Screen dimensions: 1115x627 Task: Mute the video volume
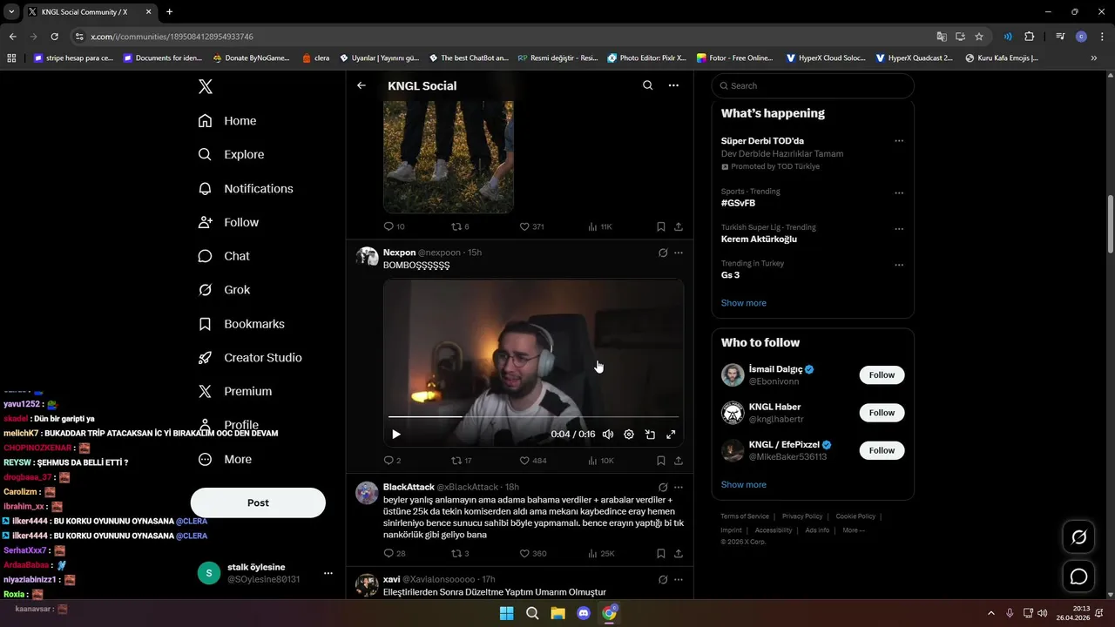(608, 435)
